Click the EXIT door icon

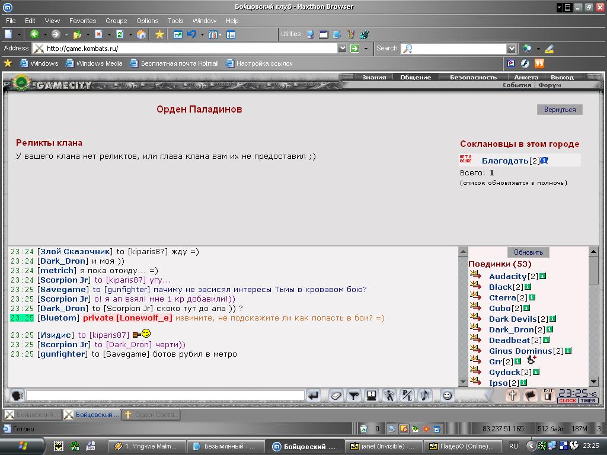(548, 395)
